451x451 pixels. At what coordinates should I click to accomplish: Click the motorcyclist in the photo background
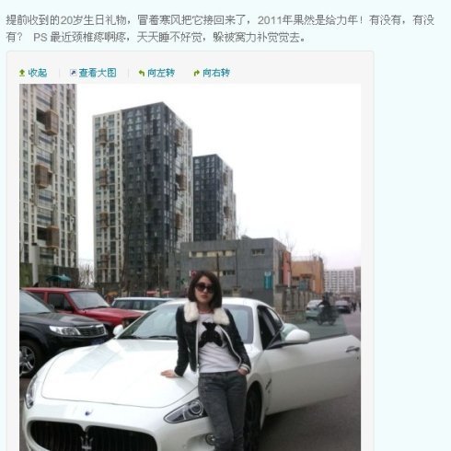point(327,310)
